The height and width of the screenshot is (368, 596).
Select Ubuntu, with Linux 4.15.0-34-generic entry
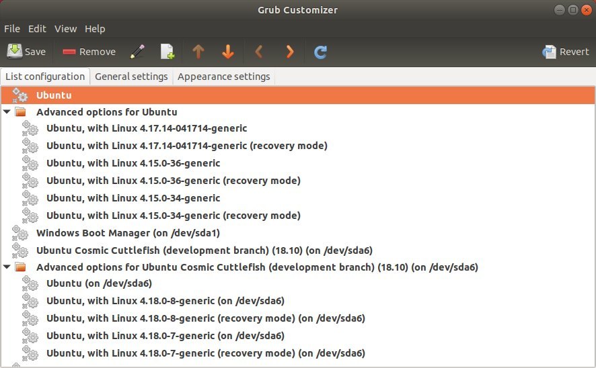coord(298,198)
